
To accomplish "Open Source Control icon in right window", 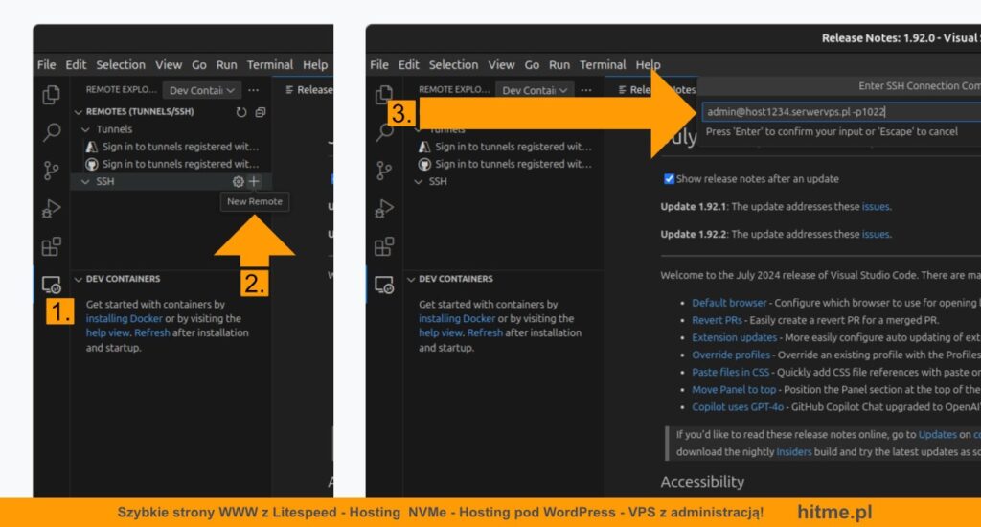I will (384, 171).
